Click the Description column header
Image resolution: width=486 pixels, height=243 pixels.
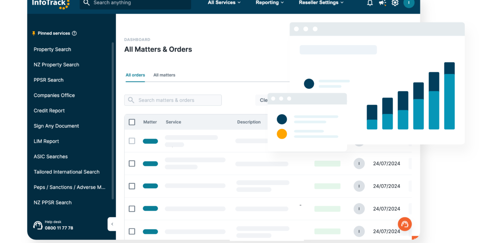[249, 122]
